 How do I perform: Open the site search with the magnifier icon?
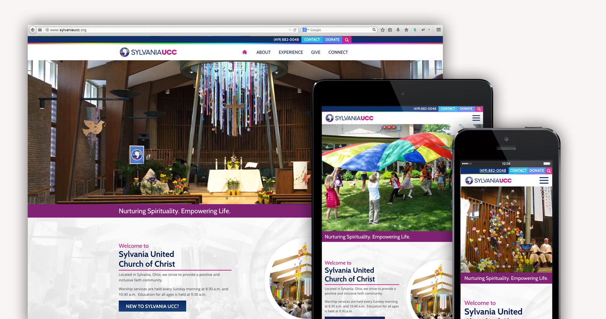tap(347, 40)
